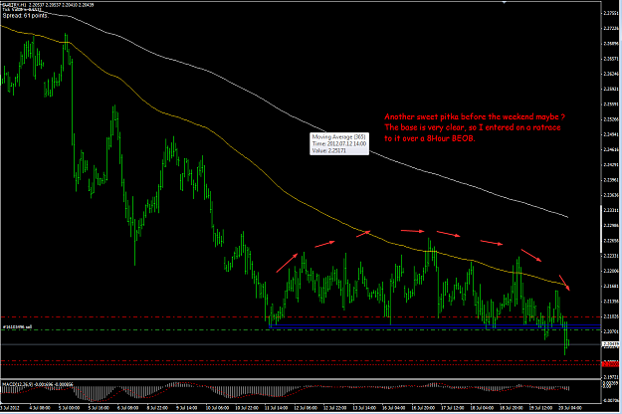The image size is (622, 414).
Task: Click the '9 Jul 14:00' time label
Action: pyautogui.click(x=186, y=408)
